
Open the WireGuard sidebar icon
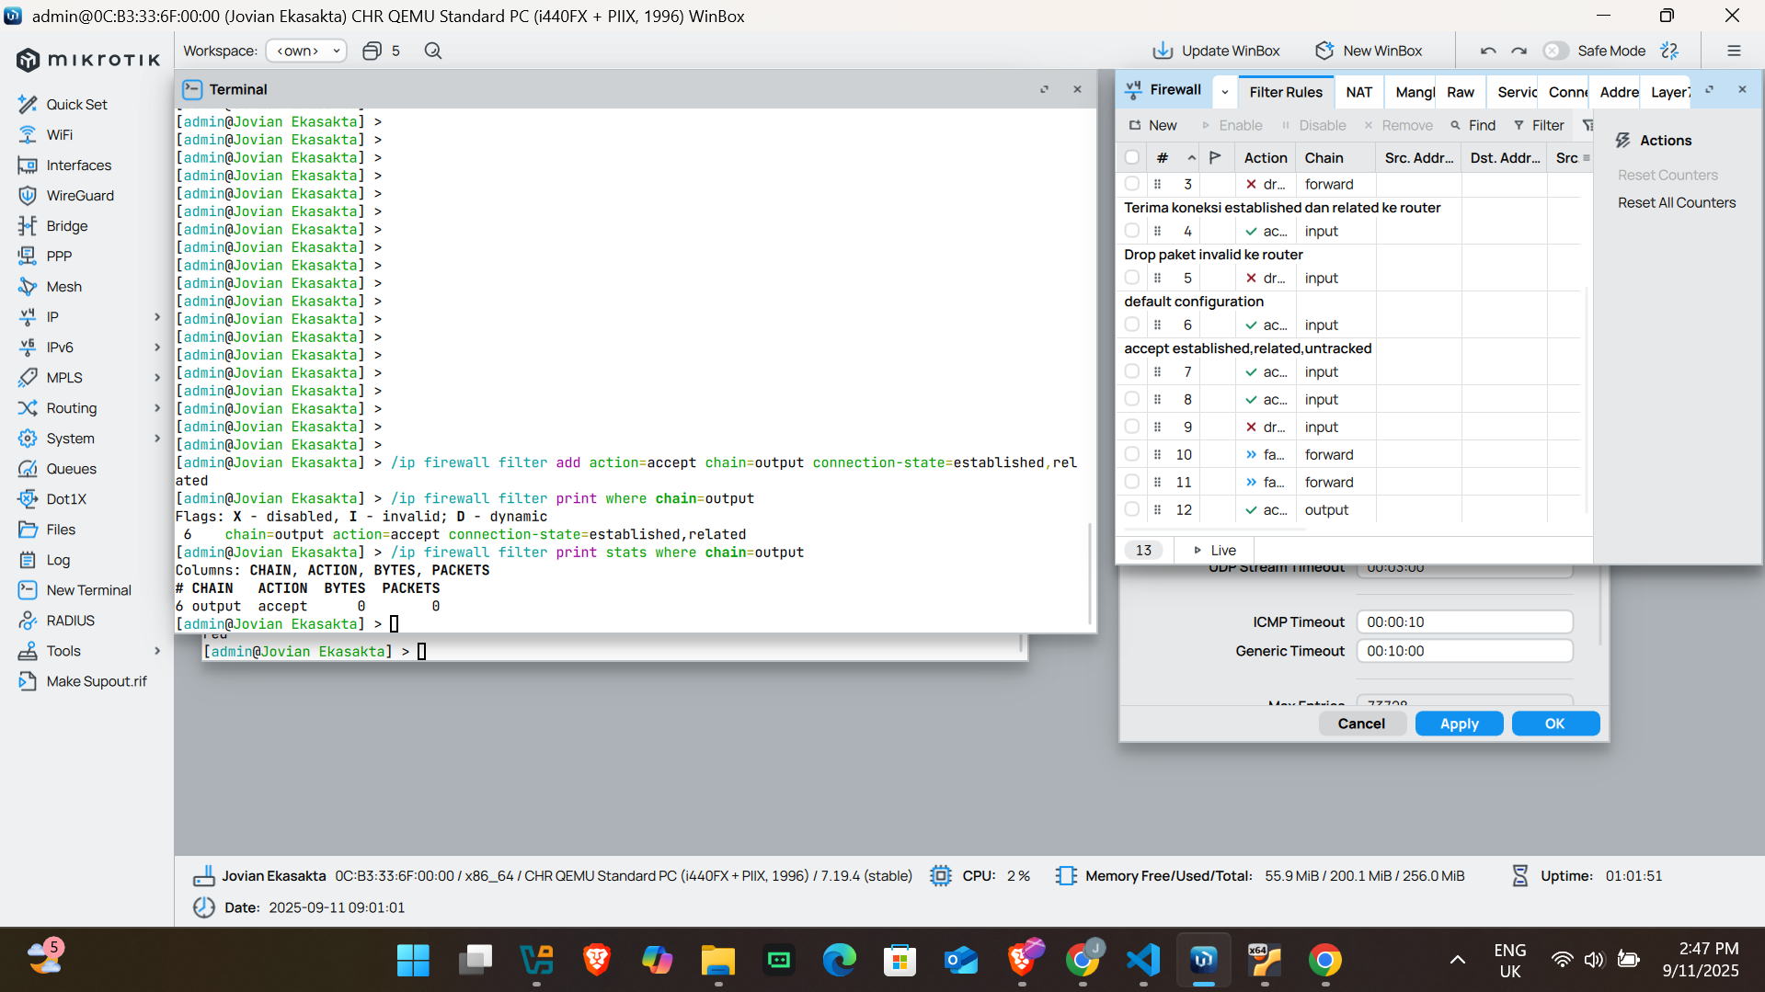(x=28, y=196)
